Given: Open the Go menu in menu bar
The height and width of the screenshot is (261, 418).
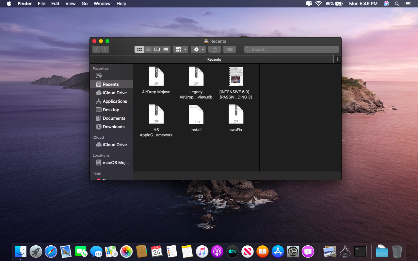Looking at the screenshot, I should pos(85,4).
